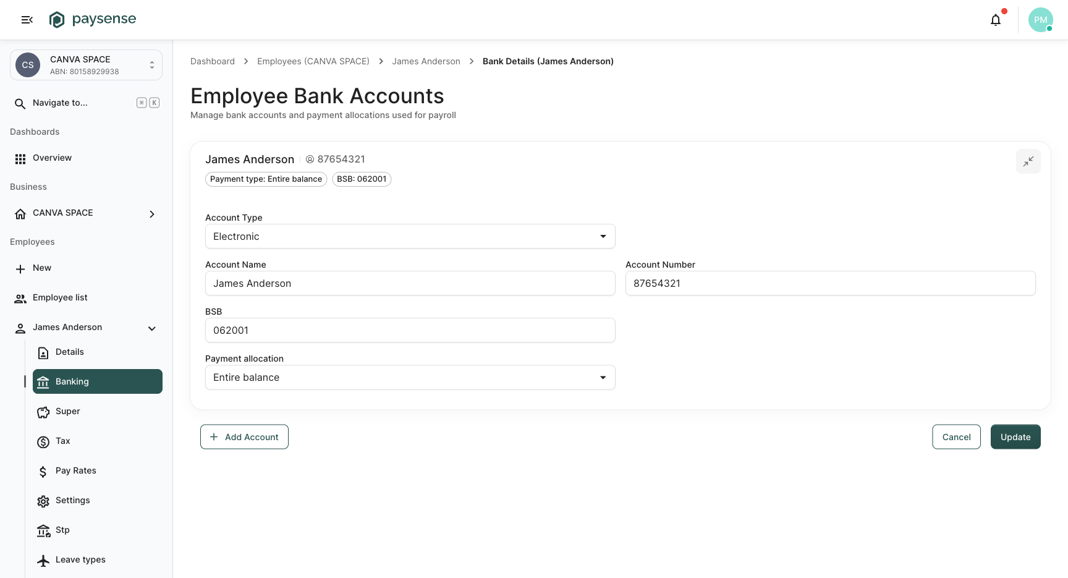This screenshot has width=1068, height=578.
Task: Click the BSB input field
Action: (410, 330)
